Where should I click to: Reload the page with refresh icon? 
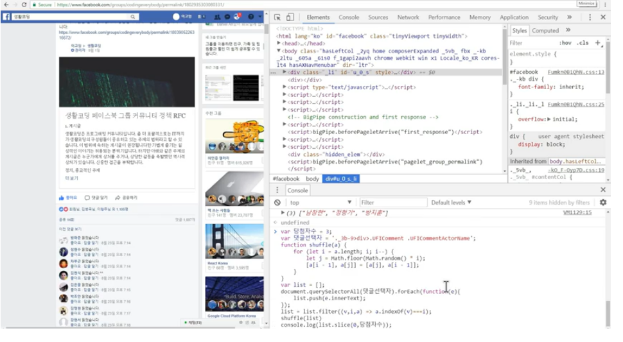coord(24,4)
